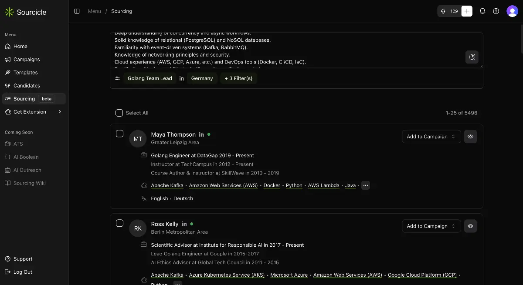
Task: Preview Ross Kelly with the eye button
Action: [x=470, y=226]
